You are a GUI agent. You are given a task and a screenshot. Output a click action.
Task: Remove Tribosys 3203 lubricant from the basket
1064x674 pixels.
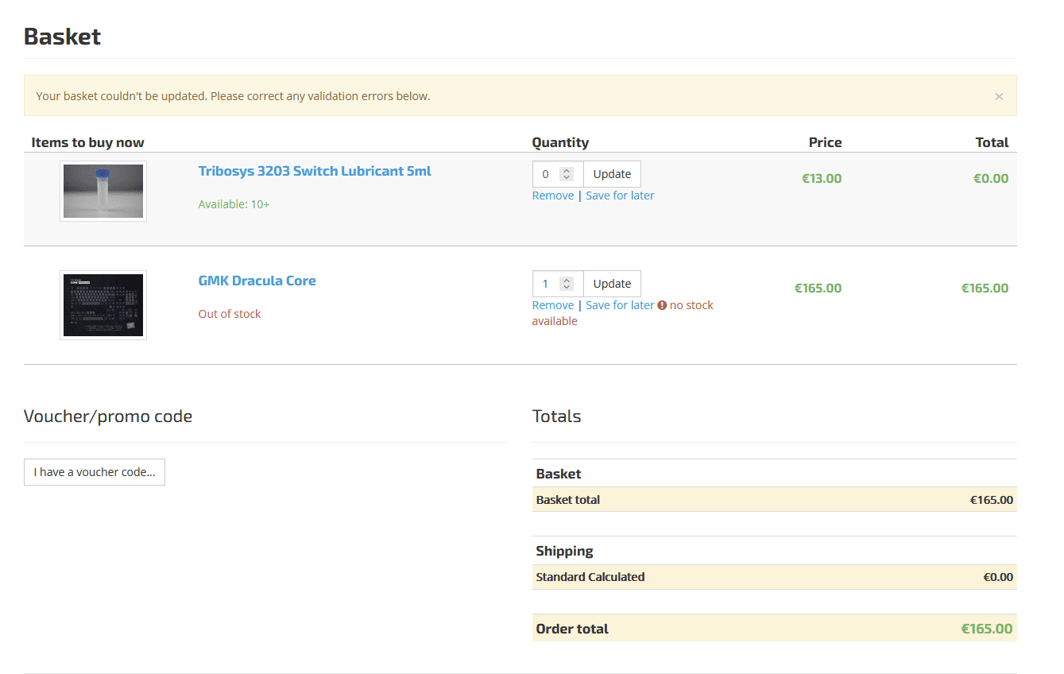pos(553,196)
